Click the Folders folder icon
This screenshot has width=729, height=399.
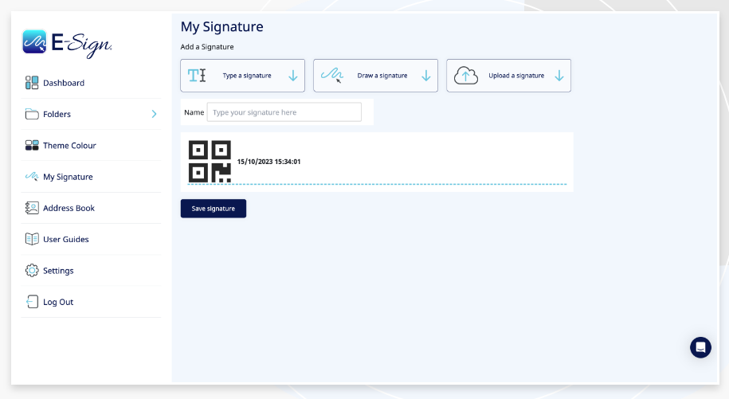[32, 114]
